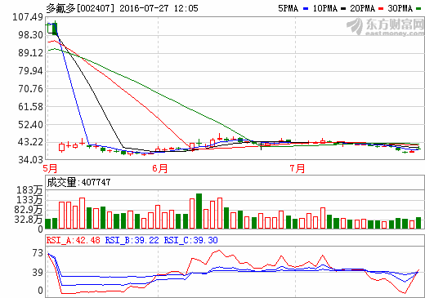This screenshot has width=425, height=298.
Task: Click the stock title 多氟多[002407]
Action: click(x=80, y=8)
